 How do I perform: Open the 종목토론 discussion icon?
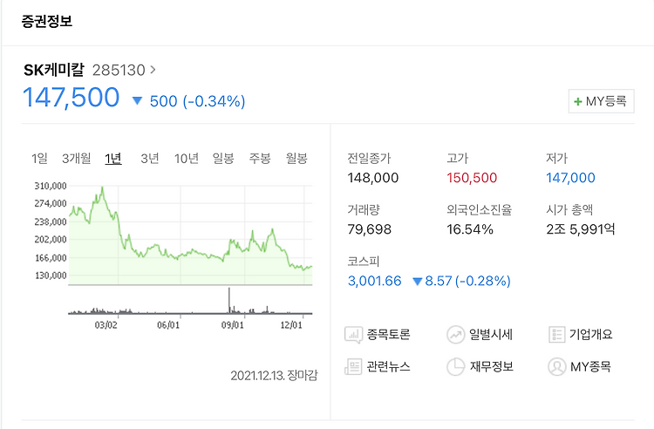point(355,334)
